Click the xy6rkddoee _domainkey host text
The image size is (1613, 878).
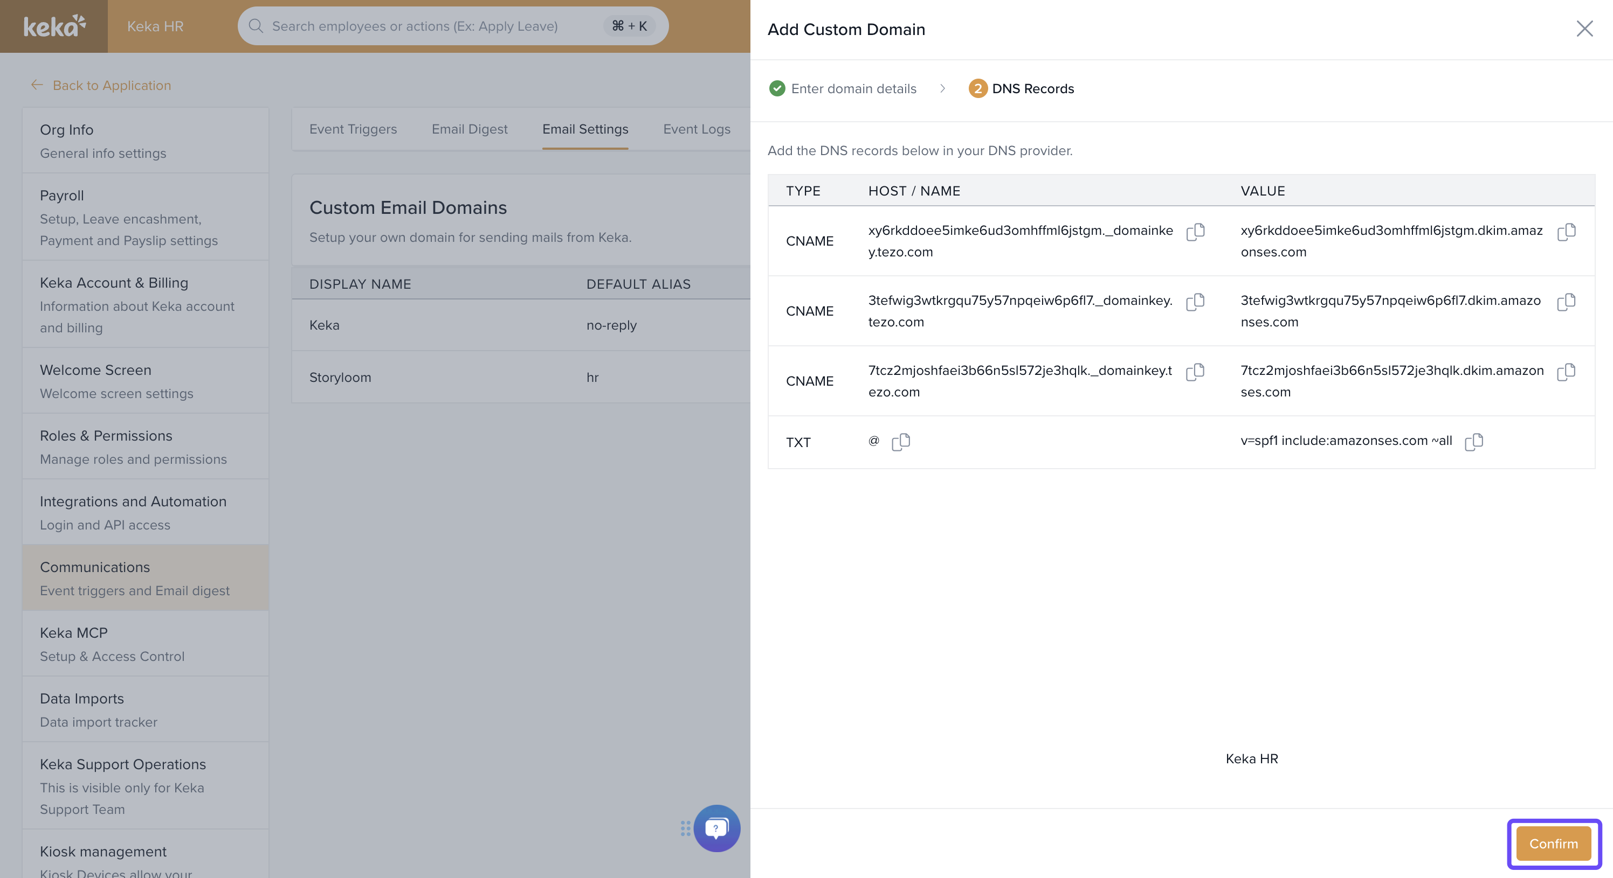coord(1021,241)
